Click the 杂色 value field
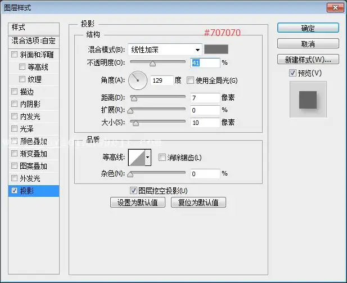Image resolution: width=347 pixels, height=283 pixels. click(x=205, y=174)
